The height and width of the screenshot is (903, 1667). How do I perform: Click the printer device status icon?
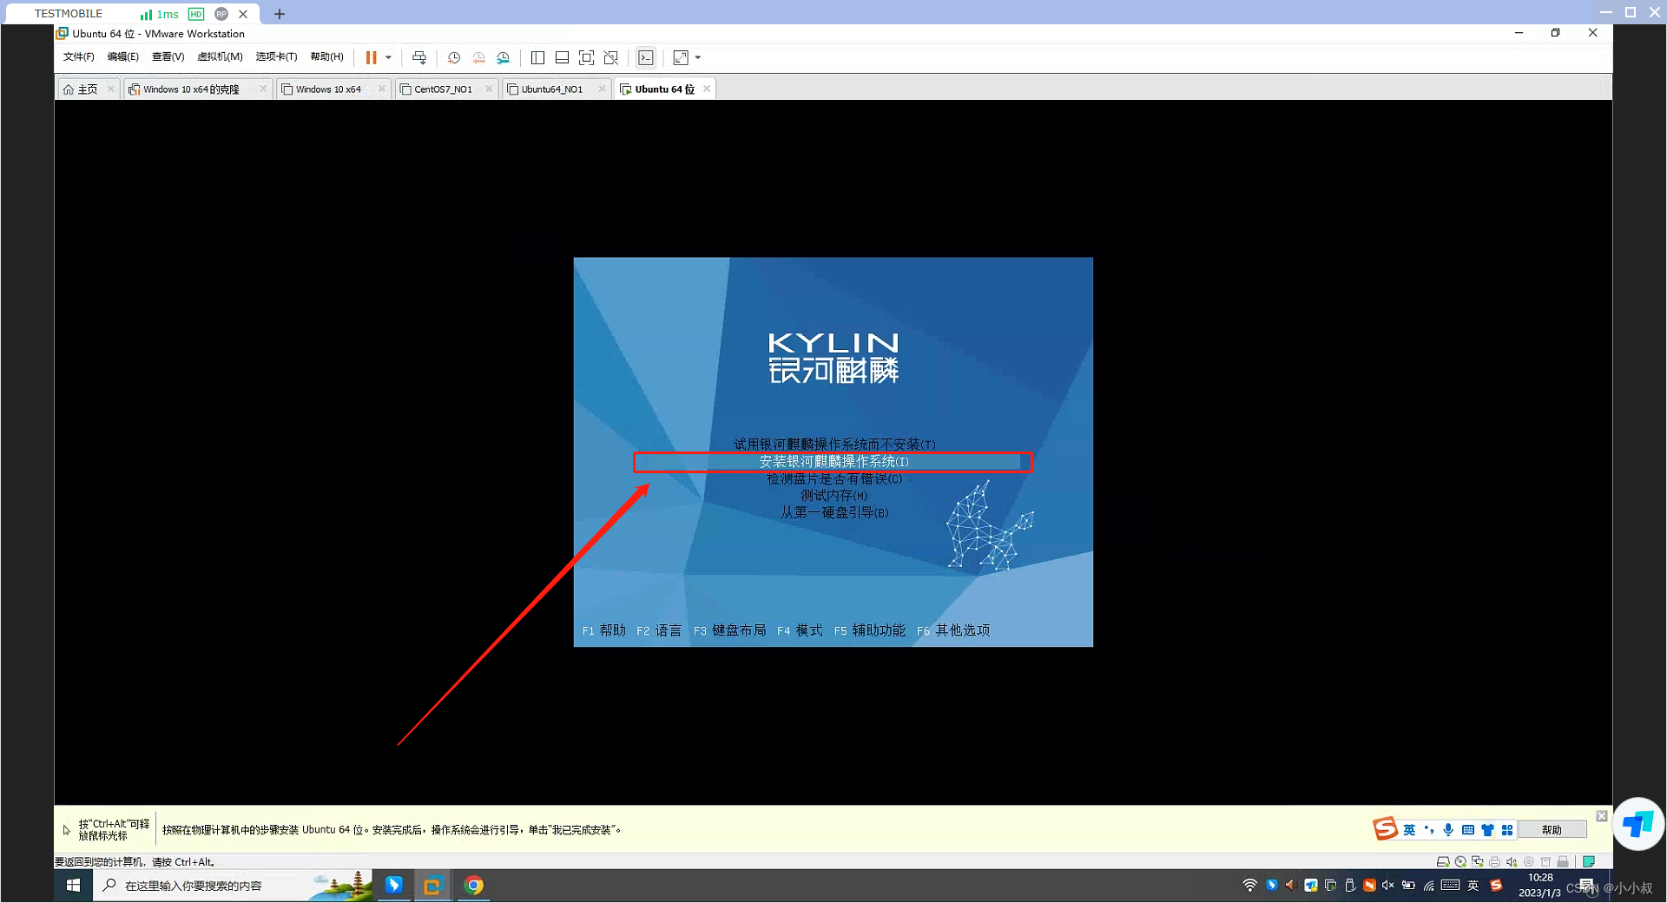(1494, 862)
